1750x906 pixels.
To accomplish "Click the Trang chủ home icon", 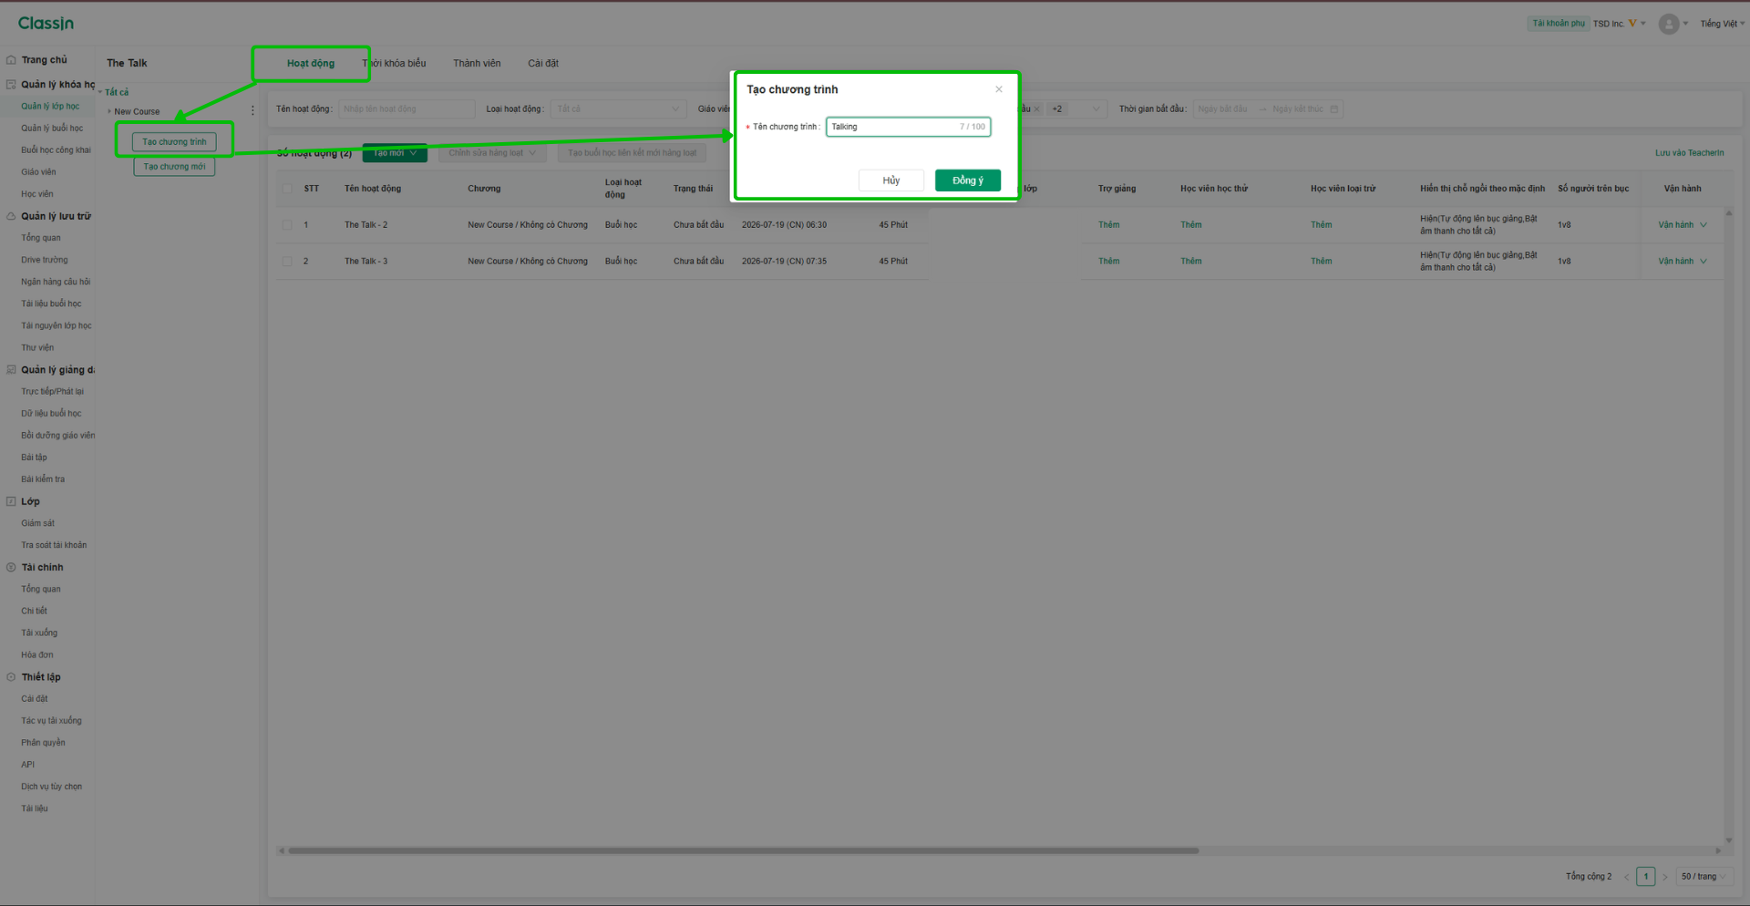I will coord(11,60).
